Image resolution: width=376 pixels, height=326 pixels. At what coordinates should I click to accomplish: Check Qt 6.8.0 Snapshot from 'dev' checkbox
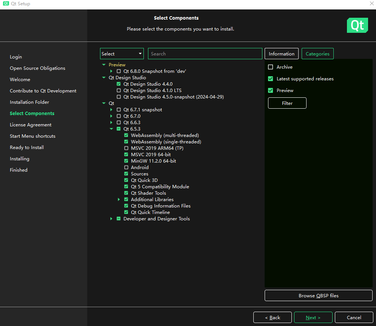click(x=119, y=71)
